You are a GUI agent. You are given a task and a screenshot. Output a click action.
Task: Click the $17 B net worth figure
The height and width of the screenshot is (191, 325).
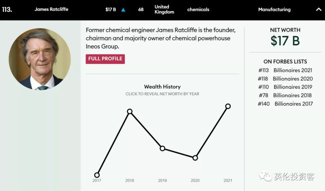click(285, 41)
